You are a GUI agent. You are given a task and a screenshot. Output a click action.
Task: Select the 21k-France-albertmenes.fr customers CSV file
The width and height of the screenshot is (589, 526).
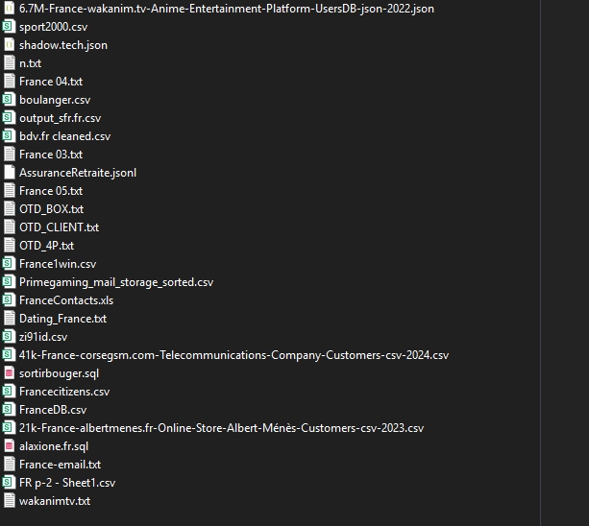(221, 428)
